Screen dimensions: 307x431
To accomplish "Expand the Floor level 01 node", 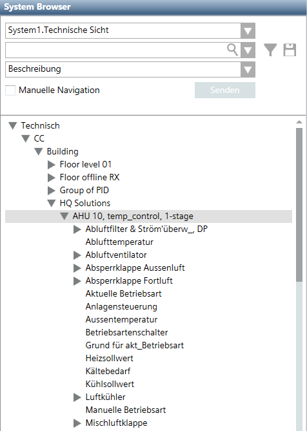I will point(52,165).
